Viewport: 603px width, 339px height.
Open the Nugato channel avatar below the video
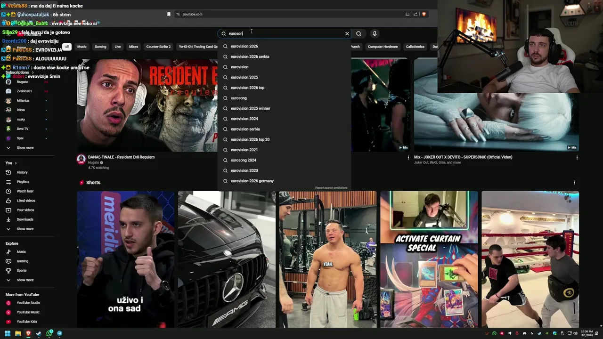click(81, 159)
